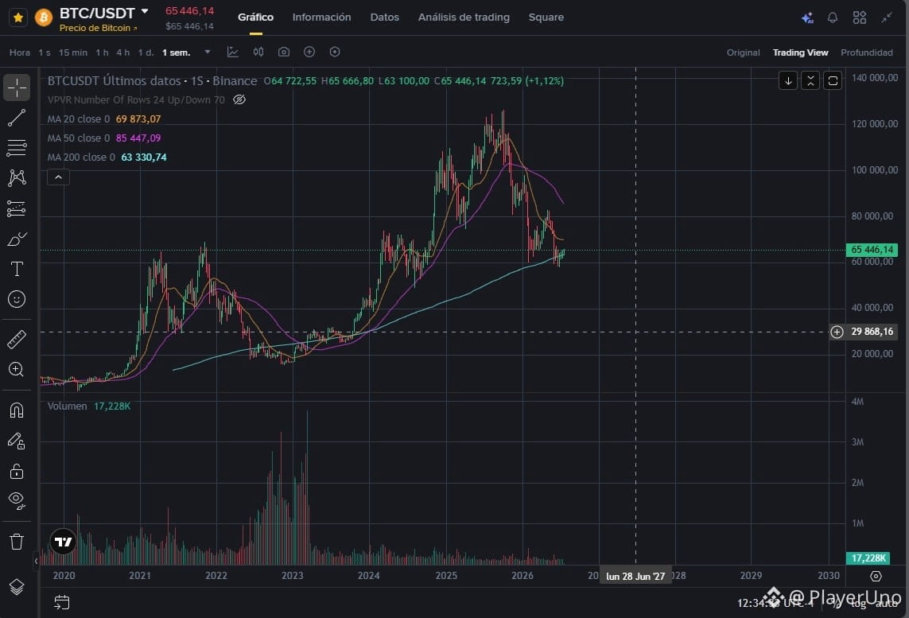Collapse the indicator legend chevron
This screenshot has width=909, height=618.
pyautogui.click(x=59, y=177)
